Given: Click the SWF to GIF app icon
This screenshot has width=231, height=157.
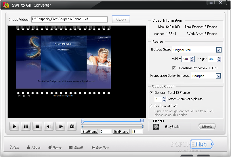Looking at the screenshot, I should (x=6, y=5).
